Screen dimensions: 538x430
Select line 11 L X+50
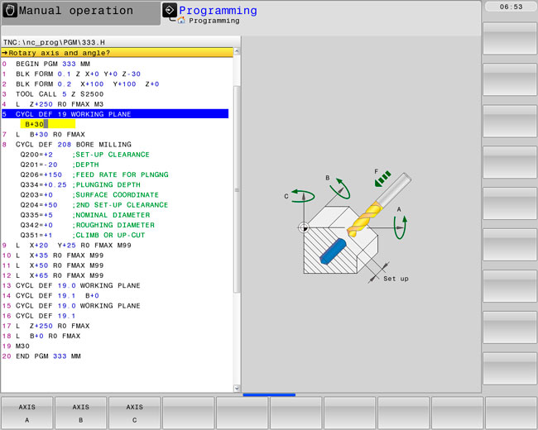point(52,265)
